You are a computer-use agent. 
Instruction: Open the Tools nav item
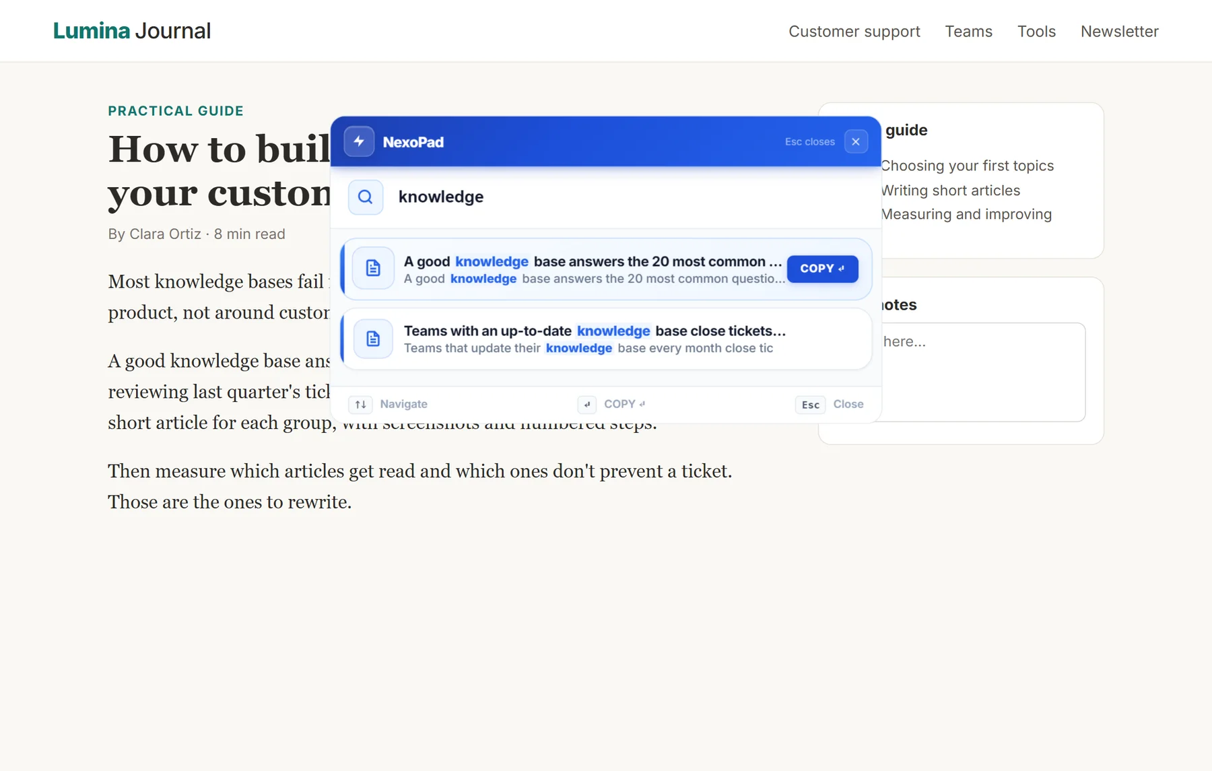[x=1036, y=32]
